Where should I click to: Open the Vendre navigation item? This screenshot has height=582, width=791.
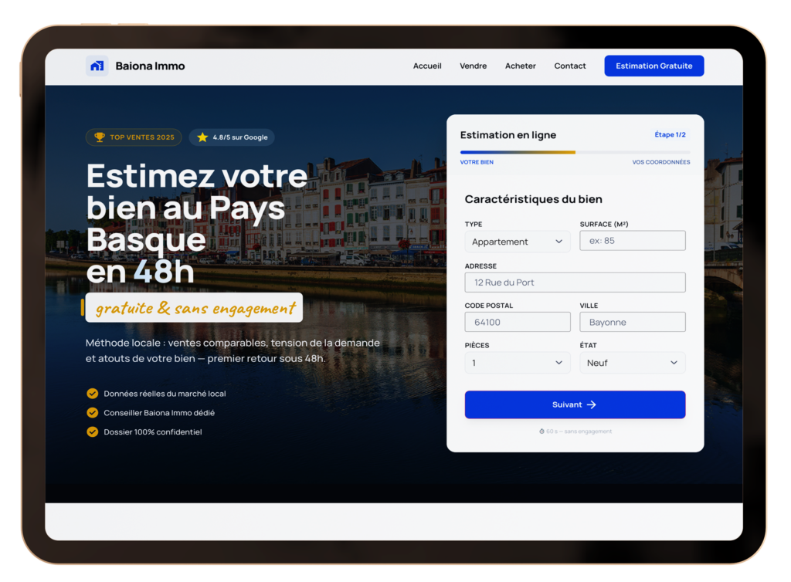(x=473, y=66)
